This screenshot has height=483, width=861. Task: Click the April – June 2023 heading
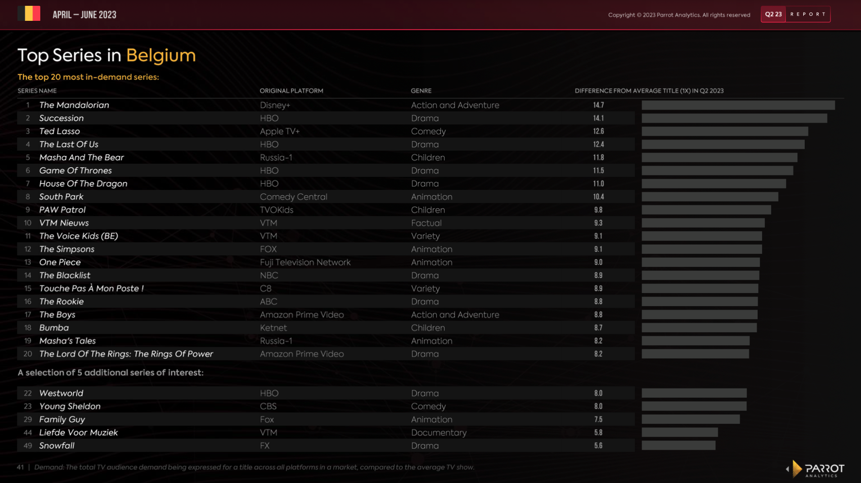click(x=84, y=15)
